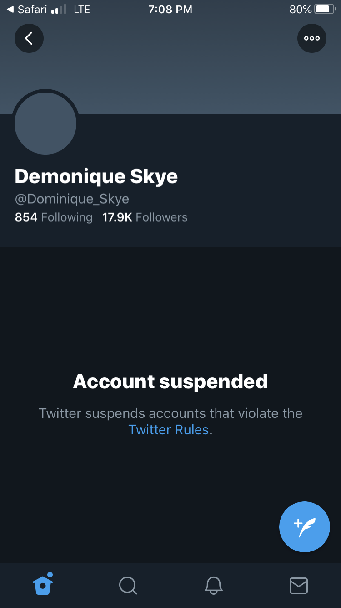341x608 pixels.
Task: Open the Notifications bell tab
Action: (213, 585)
